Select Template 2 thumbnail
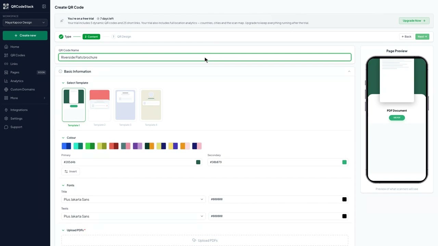Screen dimensions: 438x246 pos(100,105)
